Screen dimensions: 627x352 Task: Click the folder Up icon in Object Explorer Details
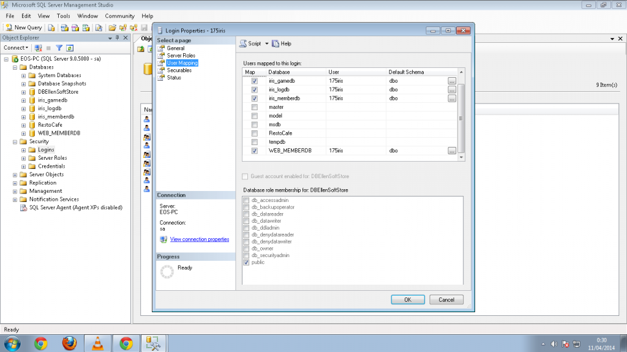(141, 49)
